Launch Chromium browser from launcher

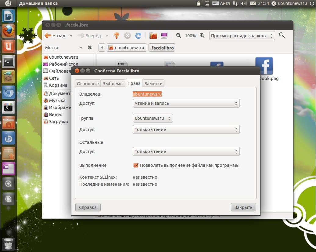click(8, 92)
